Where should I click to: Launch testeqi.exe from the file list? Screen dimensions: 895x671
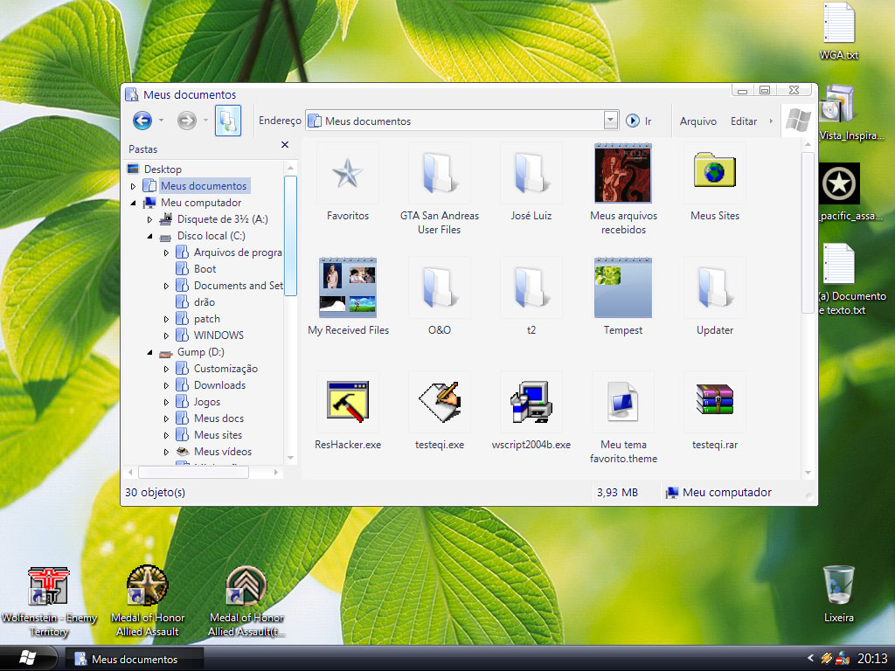[x=439, y=402]
